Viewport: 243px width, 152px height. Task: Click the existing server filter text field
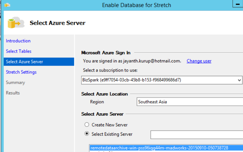[197, 135]
